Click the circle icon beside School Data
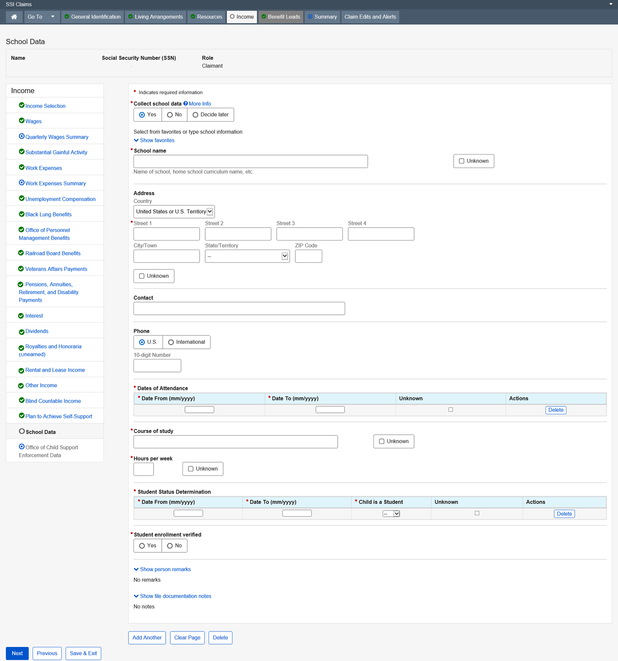Screen dimensions: 618x661 pos(21,431)
